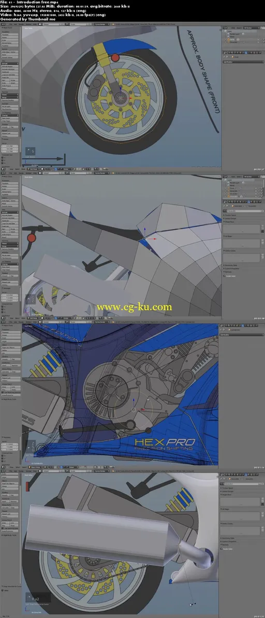Click Loop Cut and Slide in front-wheel frame
The height and width of the screenshot is (618, 265).
[x=10, y=75]
